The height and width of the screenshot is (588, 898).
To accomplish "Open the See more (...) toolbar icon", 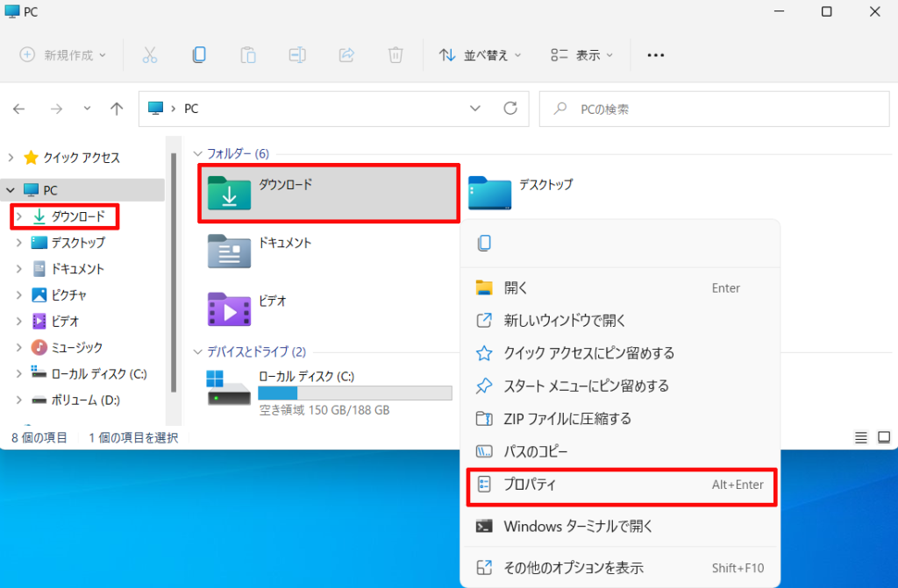I will [655, 54].
